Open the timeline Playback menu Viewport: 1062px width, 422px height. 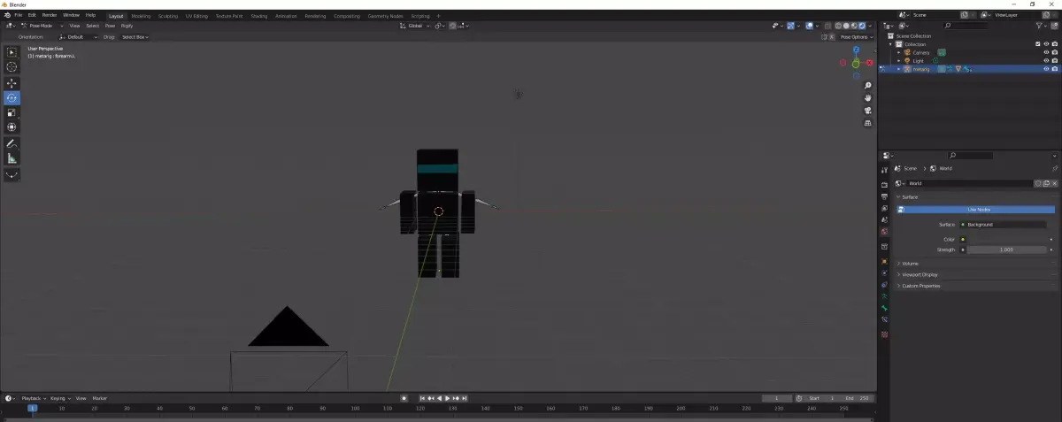[x=33, y=398]
